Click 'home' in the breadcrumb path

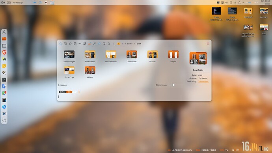click(130, 44)
